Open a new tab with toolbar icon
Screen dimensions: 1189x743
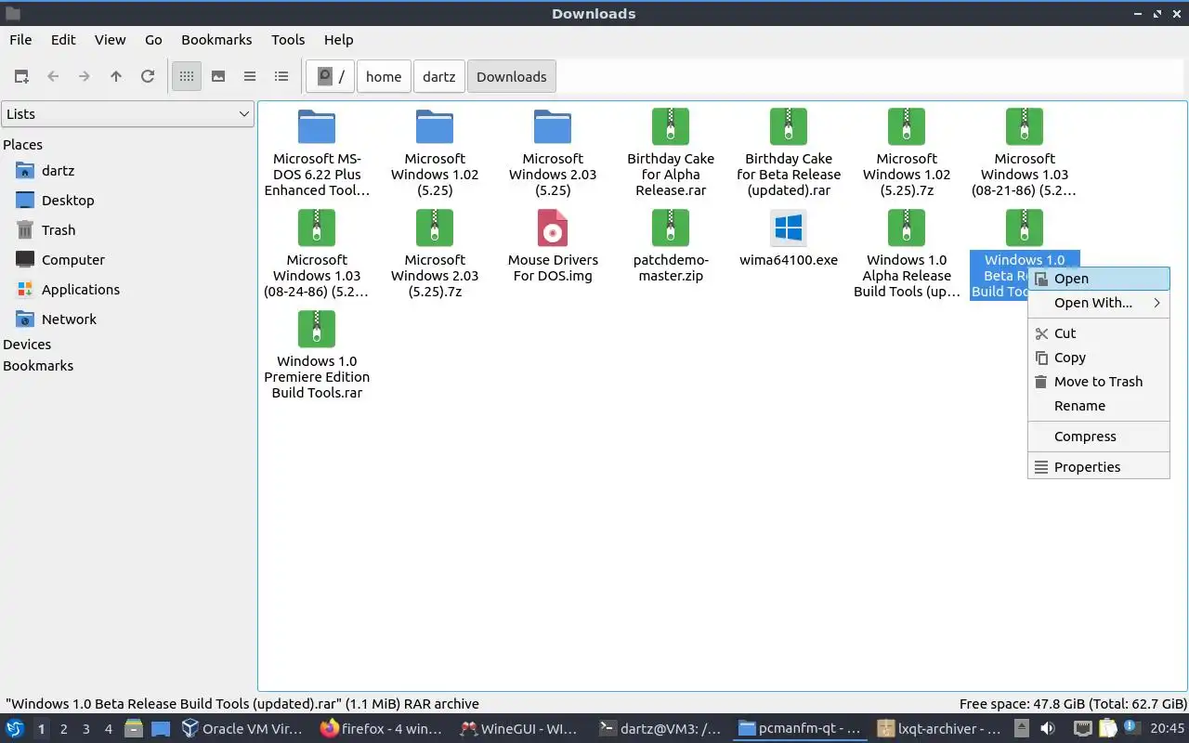tap(21, 76)
